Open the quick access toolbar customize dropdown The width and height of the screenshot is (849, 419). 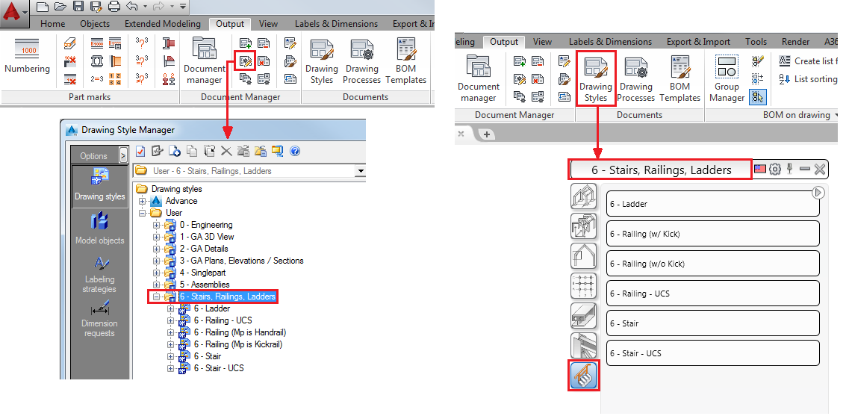pyautogui.click(x=182, y=7)
